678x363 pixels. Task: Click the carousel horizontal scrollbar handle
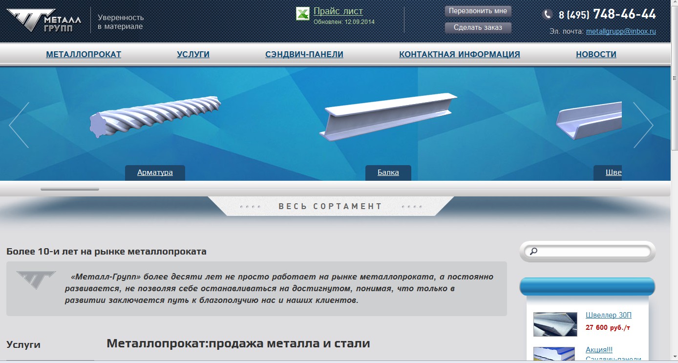pyautogui.click(x=70, y=189)
